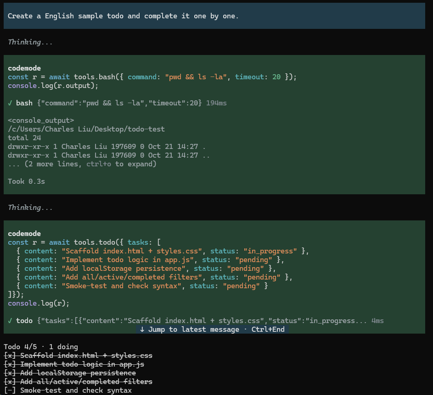The height and width of the screenshot is (395, 433).
Task: Click the in-progress marker for 'Smoke-test and check syntax'
Action: (10, 390)
